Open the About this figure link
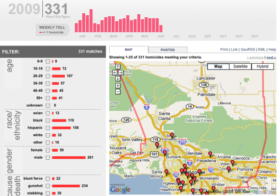The height and width of the screenshot is (196, 278). click(58, 17)
